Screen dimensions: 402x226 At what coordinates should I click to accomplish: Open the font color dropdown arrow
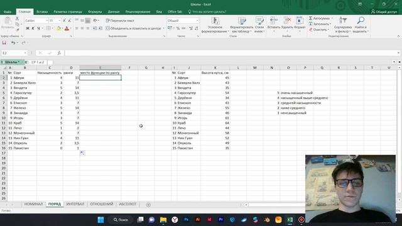[x=70, y=28]
